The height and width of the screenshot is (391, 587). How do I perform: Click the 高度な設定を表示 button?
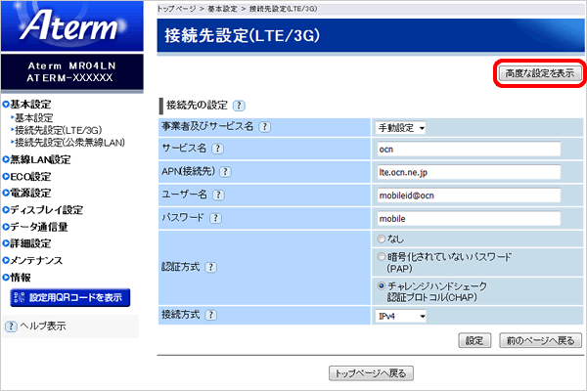(x=539, y=73)
